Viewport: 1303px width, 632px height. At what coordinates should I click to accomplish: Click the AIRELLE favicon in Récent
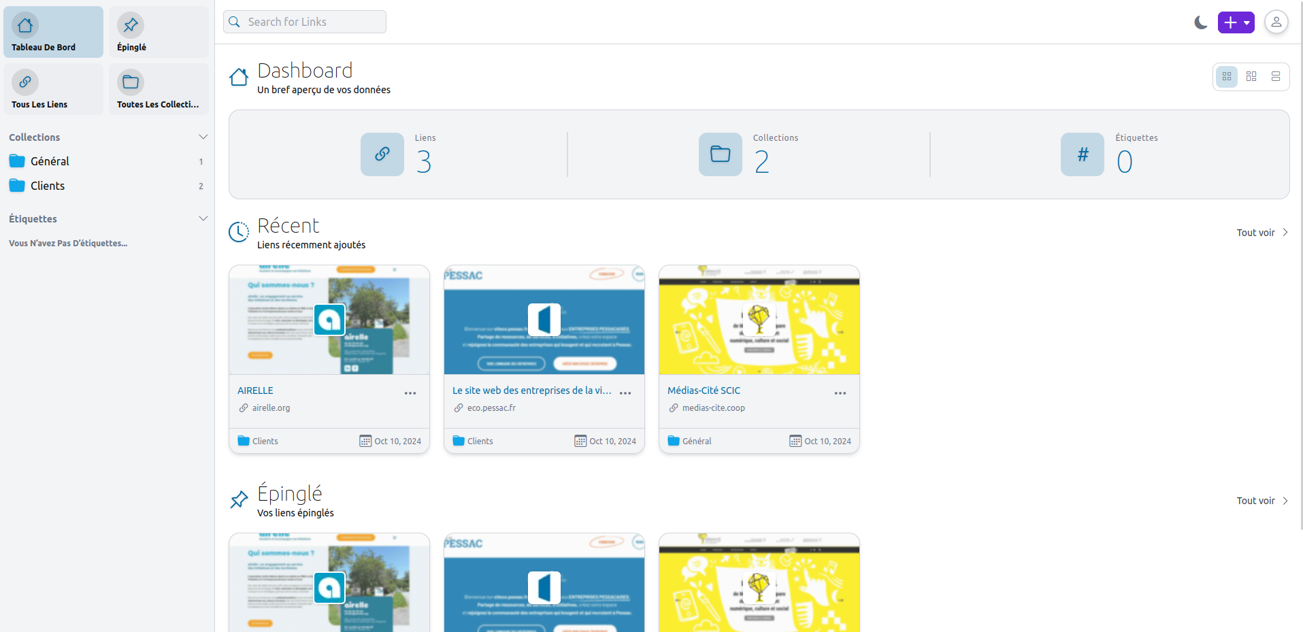click(329, 320)
